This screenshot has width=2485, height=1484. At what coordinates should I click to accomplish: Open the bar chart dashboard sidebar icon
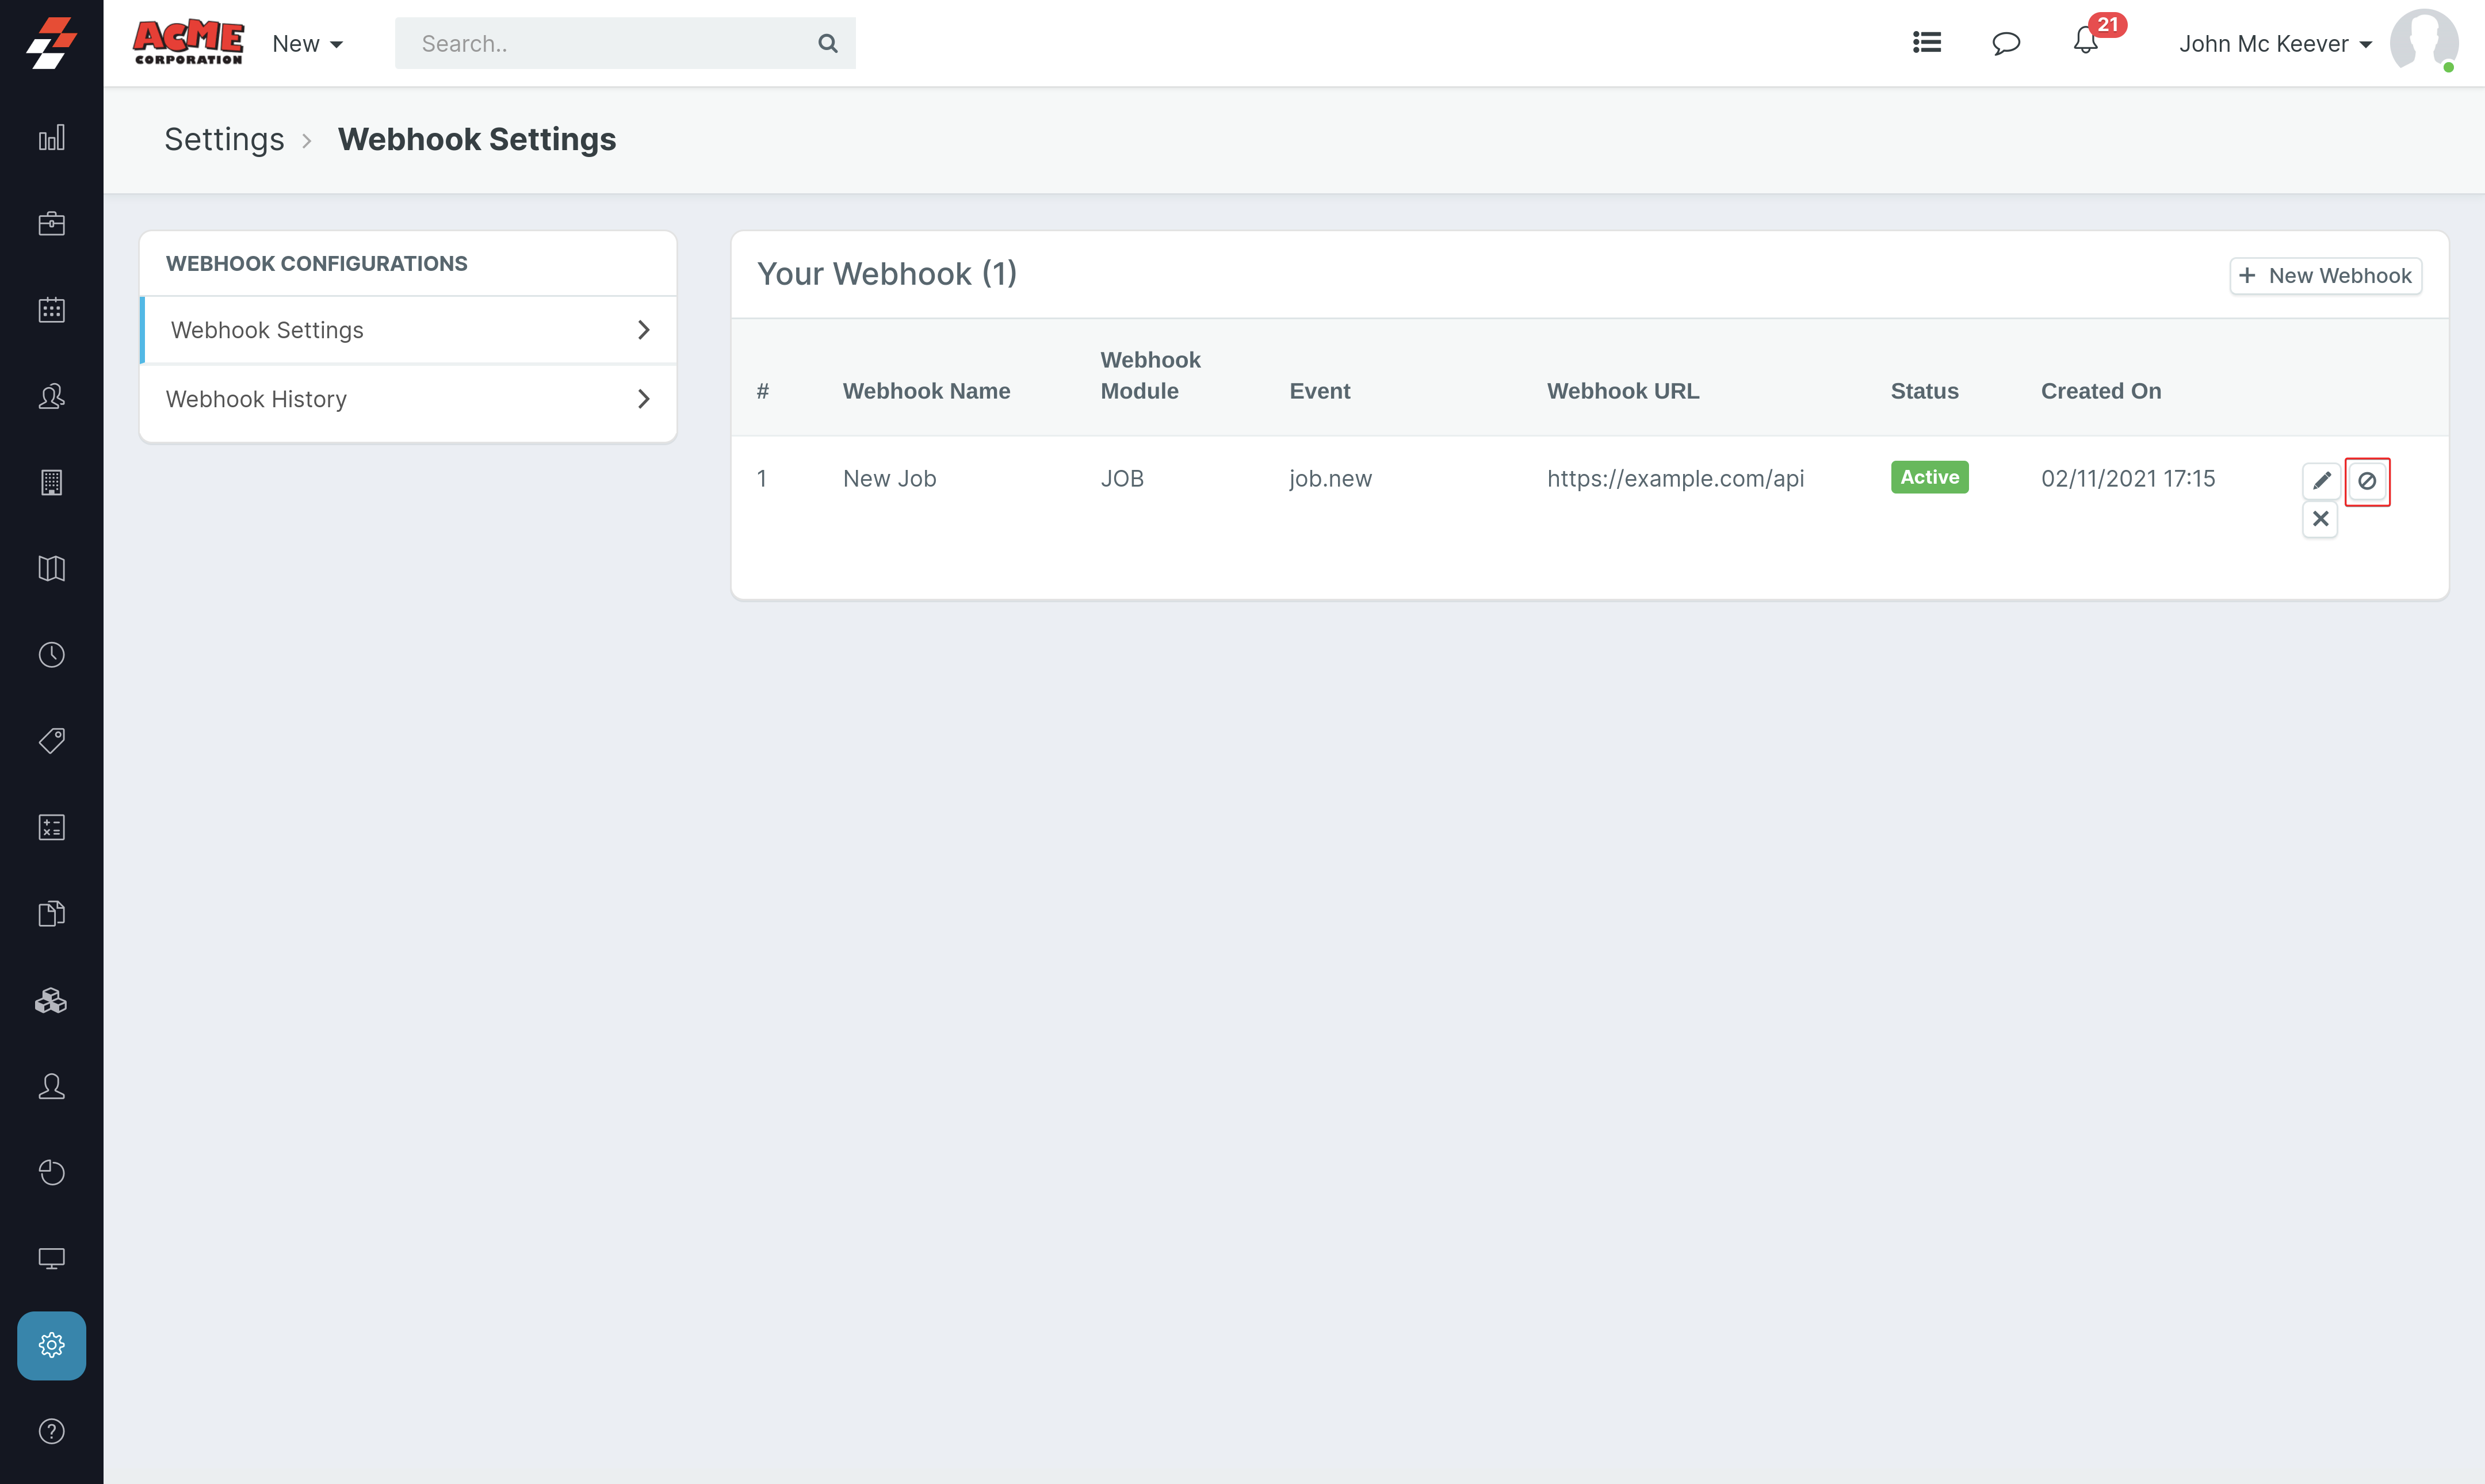coord(51,138)
